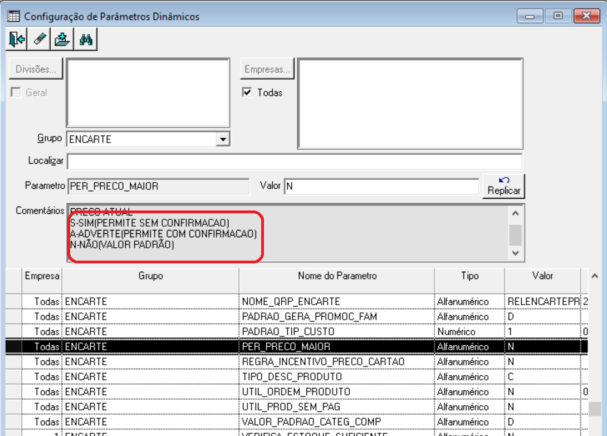Select the REGRA_INCENTIVO_PRECO_CARTAO row
Image resolution: width=607 pixels, height=436 pixels.
pyautogui.click(x=297, y=361)
